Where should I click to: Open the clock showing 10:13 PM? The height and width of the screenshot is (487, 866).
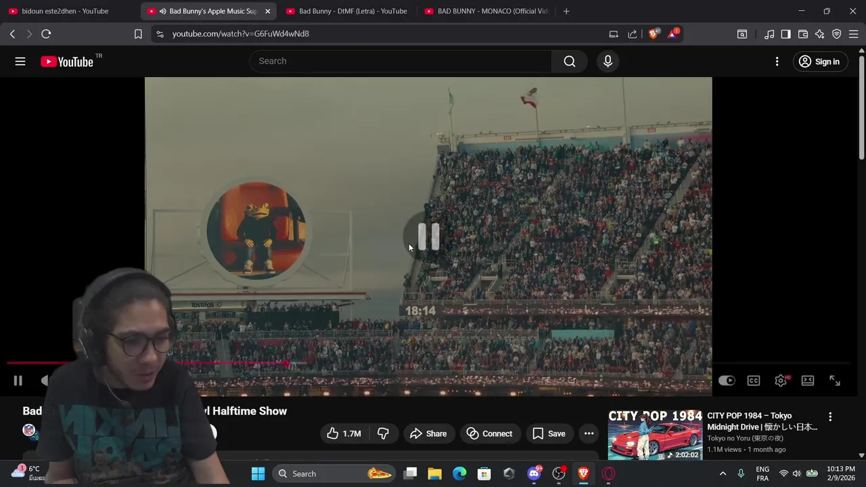point(840,473)
